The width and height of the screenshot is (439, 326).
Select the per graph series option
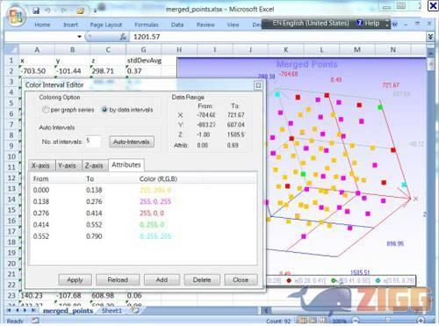46,110
